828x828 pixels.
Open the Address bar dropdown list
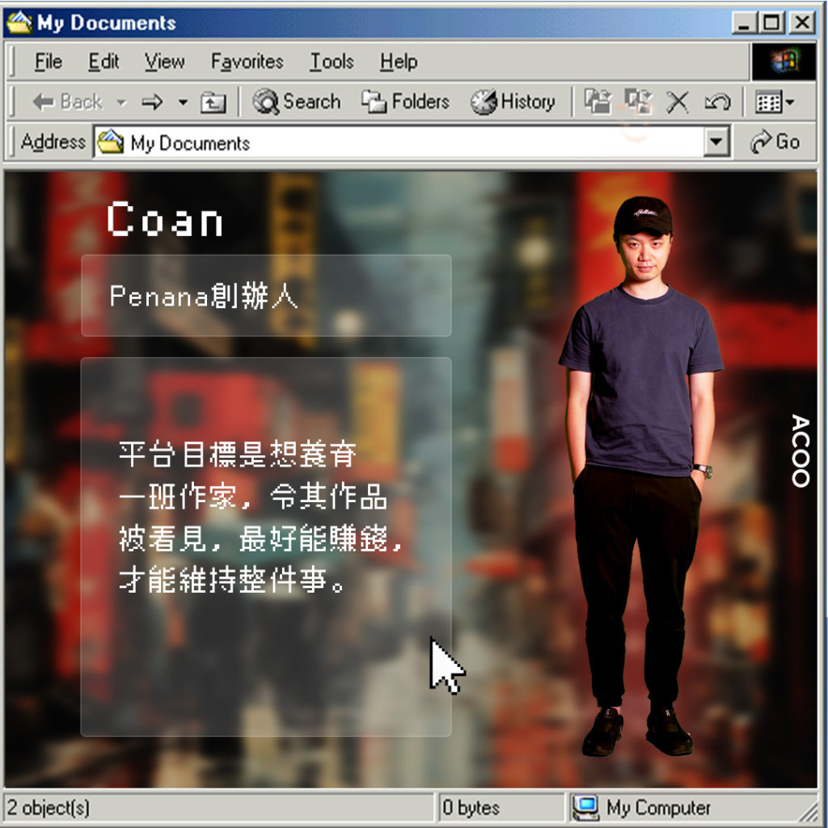[716, 143]
